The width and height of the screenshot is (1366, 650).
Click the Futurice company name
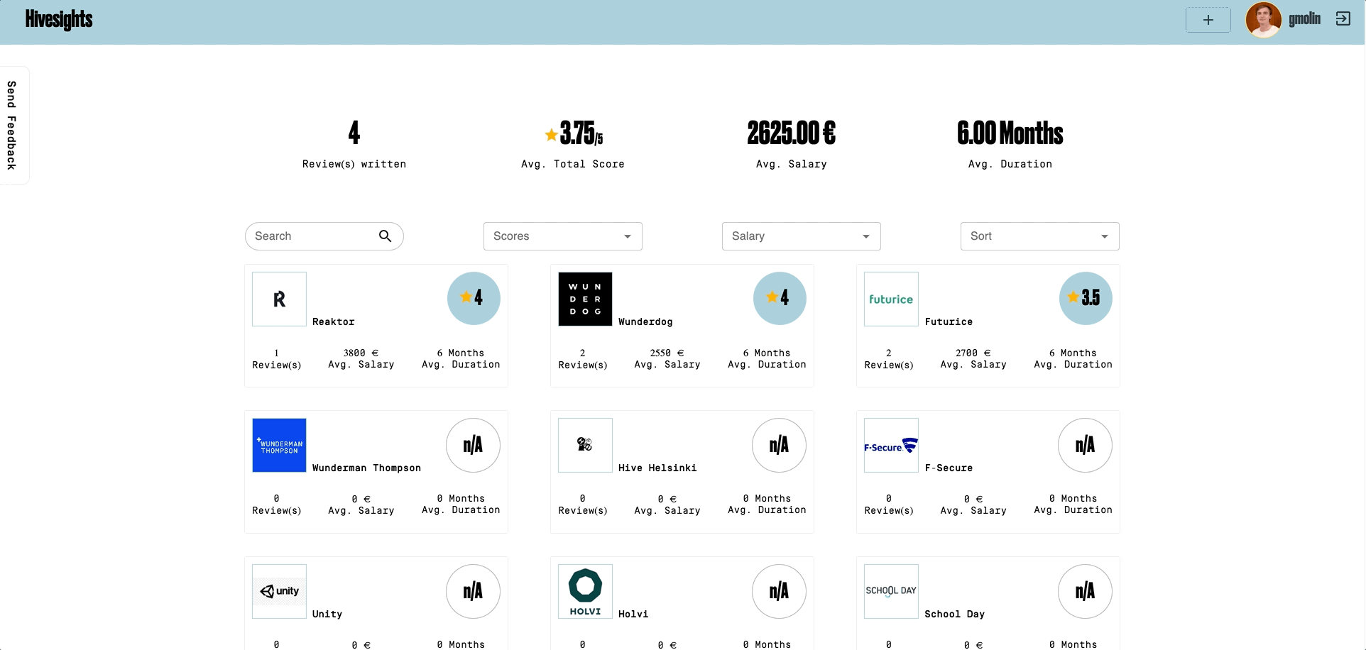click(949, 321)
